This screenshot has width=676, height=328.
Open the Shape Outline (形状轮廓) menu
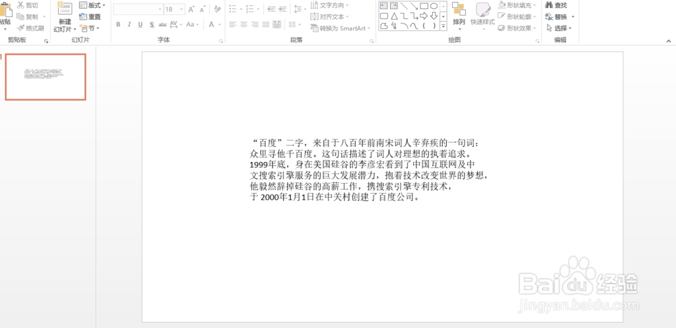pyautogui.click(x=517, y=16)
